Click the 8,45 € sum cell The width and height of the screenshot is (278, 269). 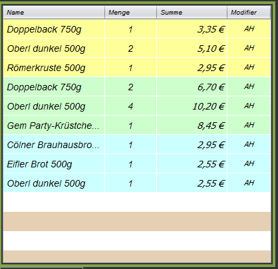point(192,126)
